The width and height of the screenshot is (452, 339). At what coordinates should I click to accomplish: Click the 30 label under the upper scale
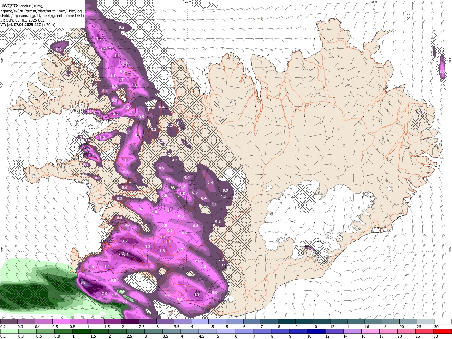click(x=436, y=327)
